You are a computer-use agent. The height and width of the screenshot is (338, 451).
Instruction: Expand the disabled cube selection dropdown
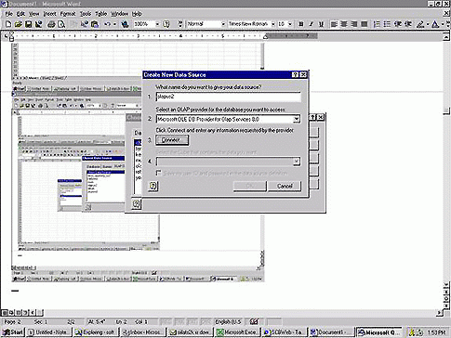297,162
